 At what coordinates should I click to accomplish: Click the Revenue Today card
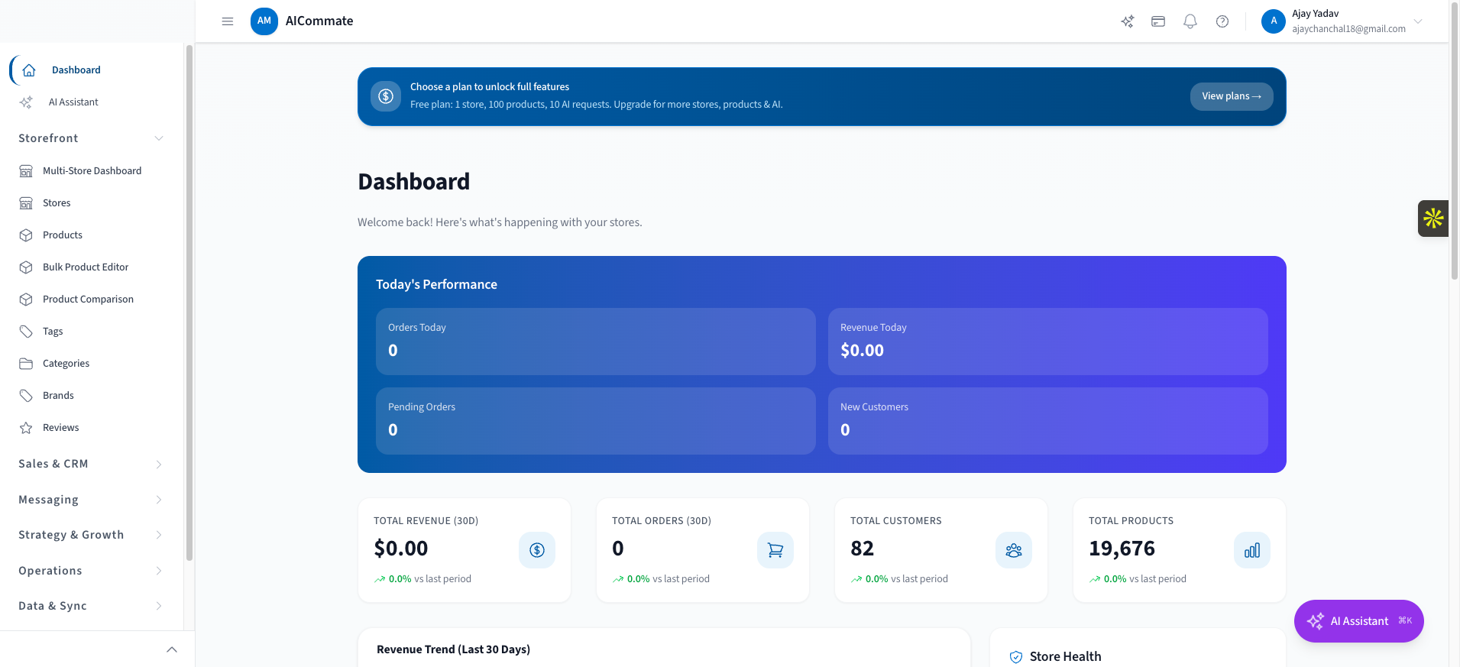pyautogui.click(x=1048, y=342)
